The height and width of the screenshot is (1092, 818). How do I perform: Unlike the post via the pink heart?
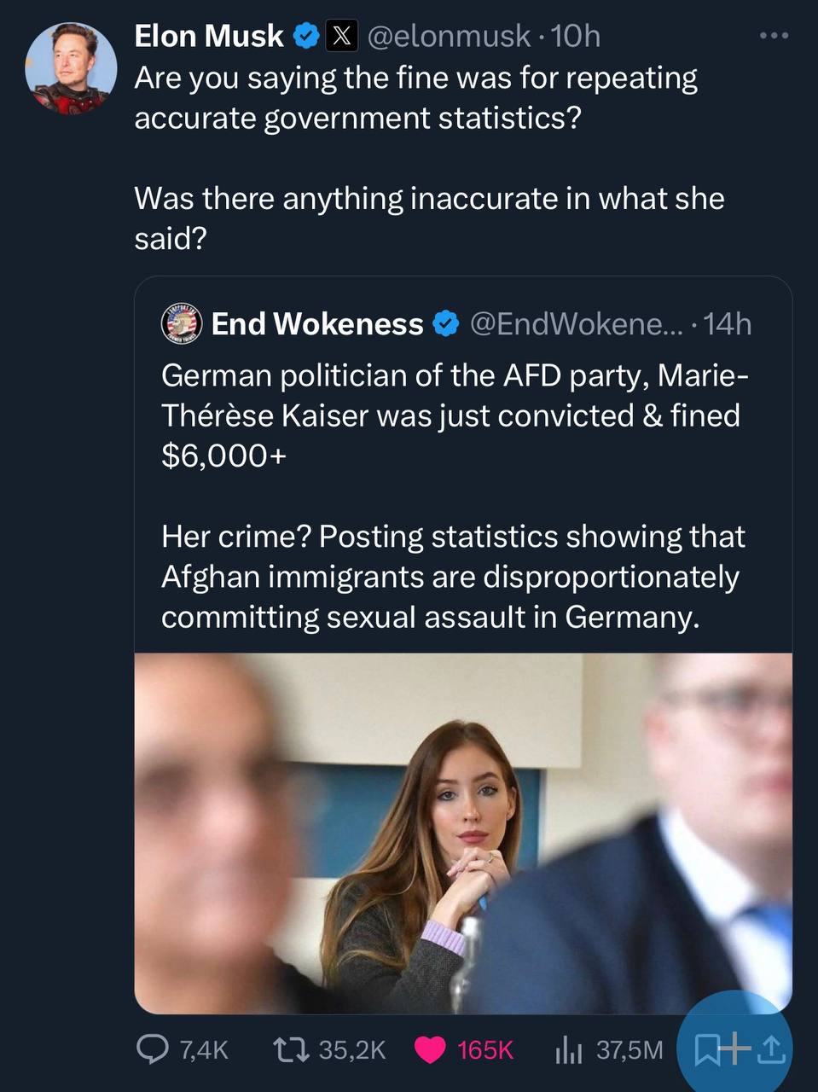pos(429,1050)
